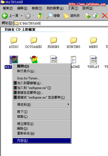Choose 加入到壓縮檔(A)... entry
108x156 pixels.
click(42, 83)
